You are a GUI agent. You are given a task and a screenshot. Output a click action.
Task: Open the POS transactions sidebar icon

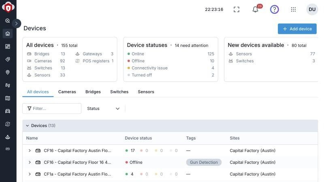[x=8, y=124]
